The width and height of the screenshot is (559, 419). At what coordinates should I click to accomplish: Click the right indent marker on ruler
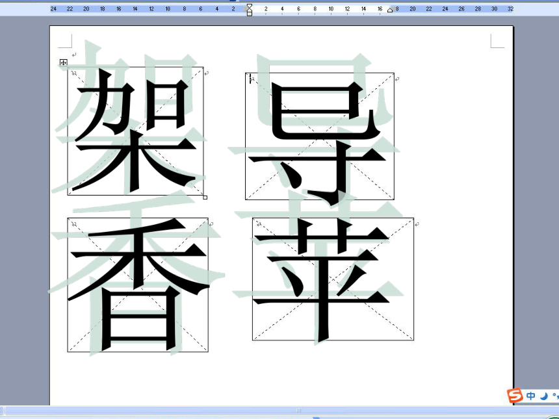point(390,10)
